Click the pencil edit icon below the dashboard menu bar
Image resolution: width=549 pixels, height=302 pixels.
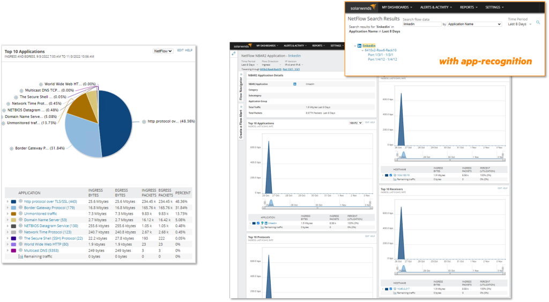(234, 54)
